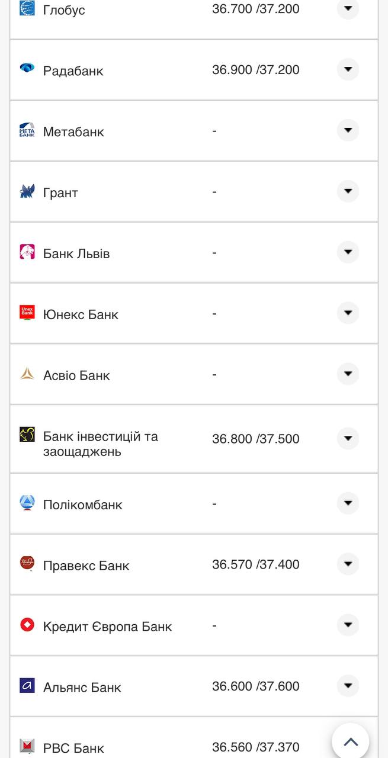Click the Глобус bank logo icon
This screenshot has height=758, width=388.
point(27,8)
